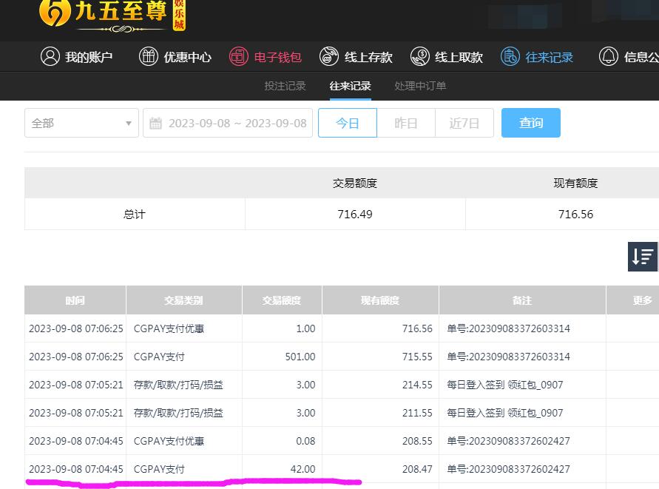Screen dimensions: 659x489
Task: Choose the 近7日 date range
Action: coord(464,123)
